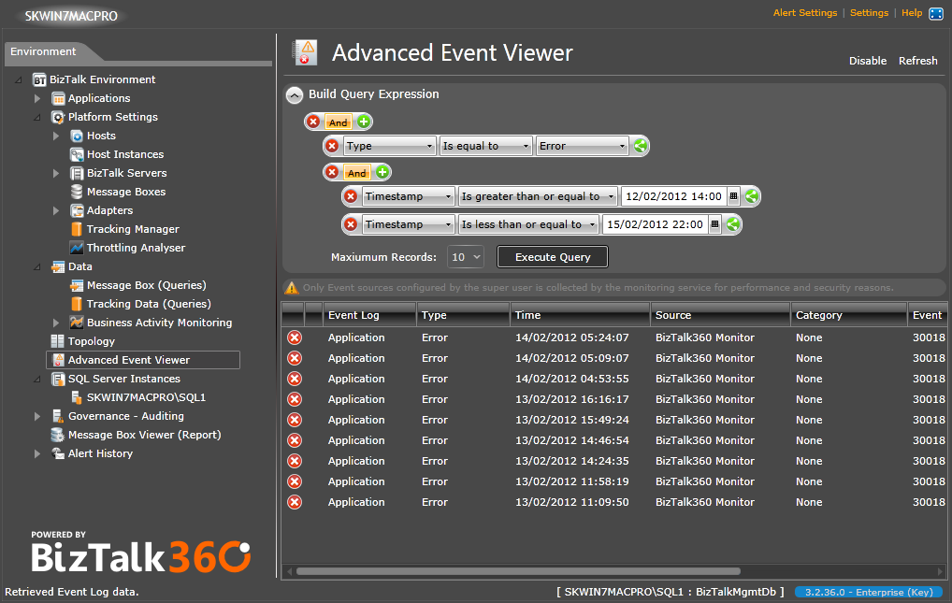Click error icon of 14/02/2012 05:24:07 row
Image resolution: width=952 pixels, height=603 pixels.
pos(295,337)
